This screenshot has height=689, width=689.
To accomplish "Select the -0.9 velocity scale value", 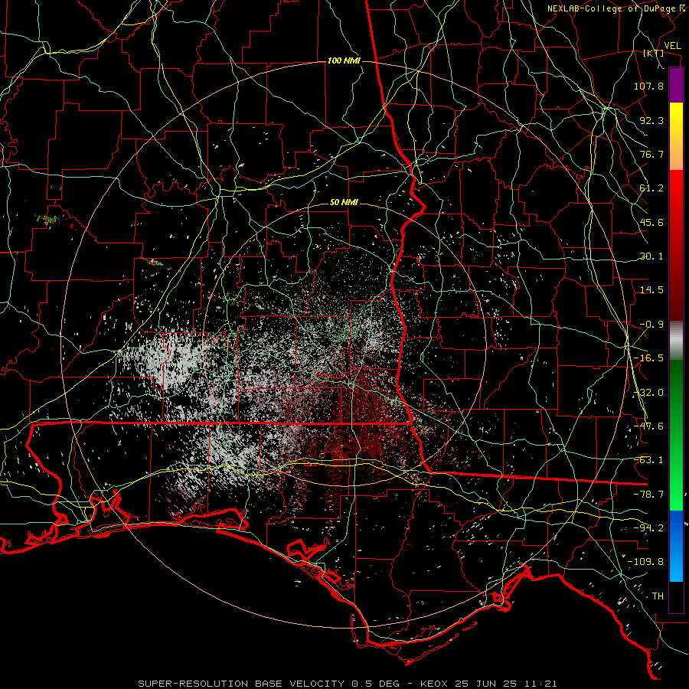I will (651, 325).
